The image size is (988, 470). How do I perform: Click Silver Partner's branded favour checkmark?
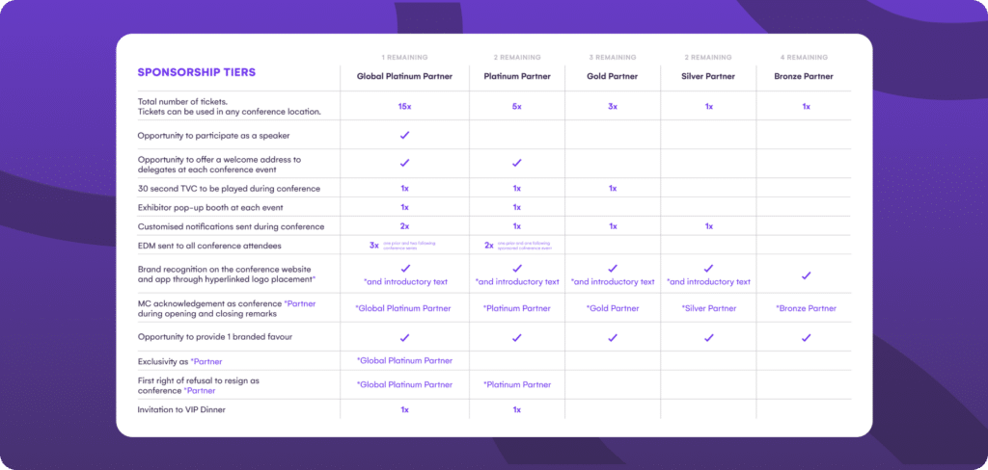[708, 338]
